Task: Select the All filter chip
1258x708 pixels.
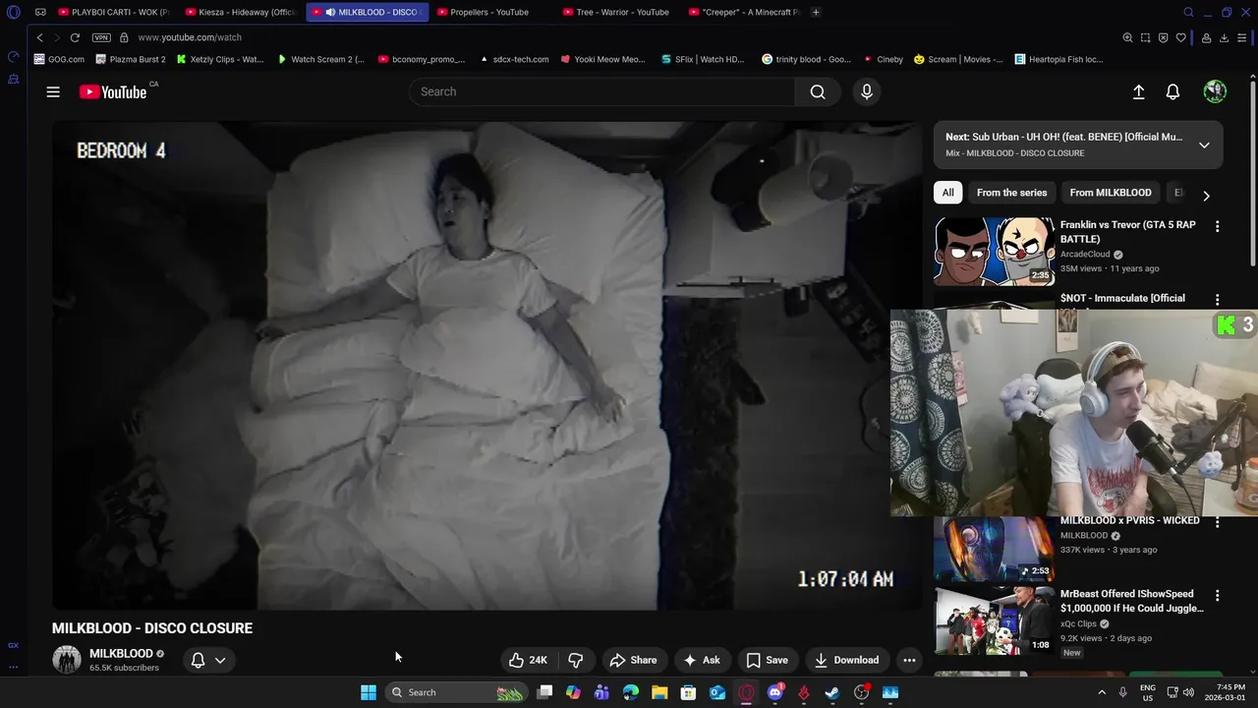Action: point(947,193)
